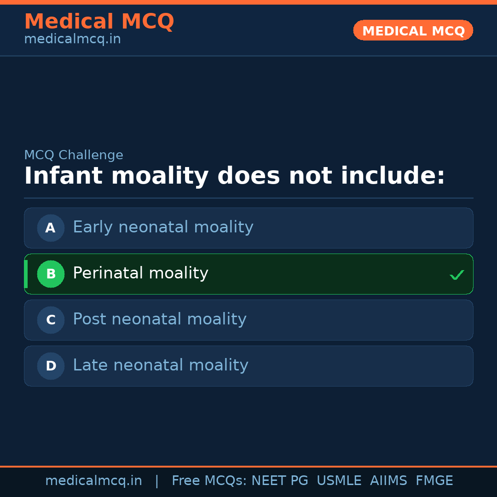
Task: Click the green highlight bar beside option B
Action: 26,274
